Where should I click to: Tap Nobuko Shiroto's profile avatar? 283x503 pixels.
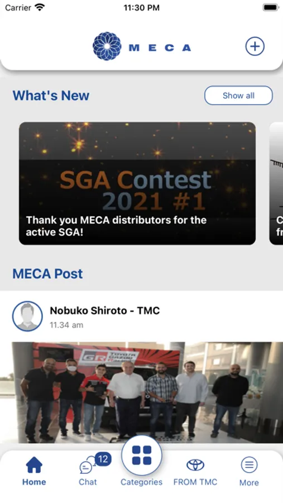coord(27,316)
